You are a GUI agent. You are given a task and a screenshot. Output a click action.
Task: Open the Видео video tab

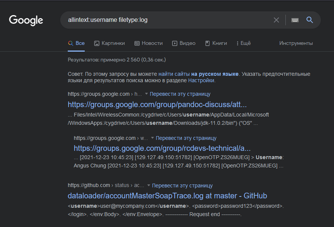[184, 43]
